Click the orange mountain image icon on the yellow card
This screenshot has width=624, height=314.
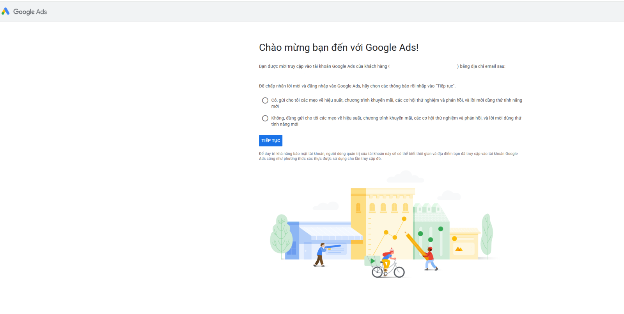click(x=459, y=249)
